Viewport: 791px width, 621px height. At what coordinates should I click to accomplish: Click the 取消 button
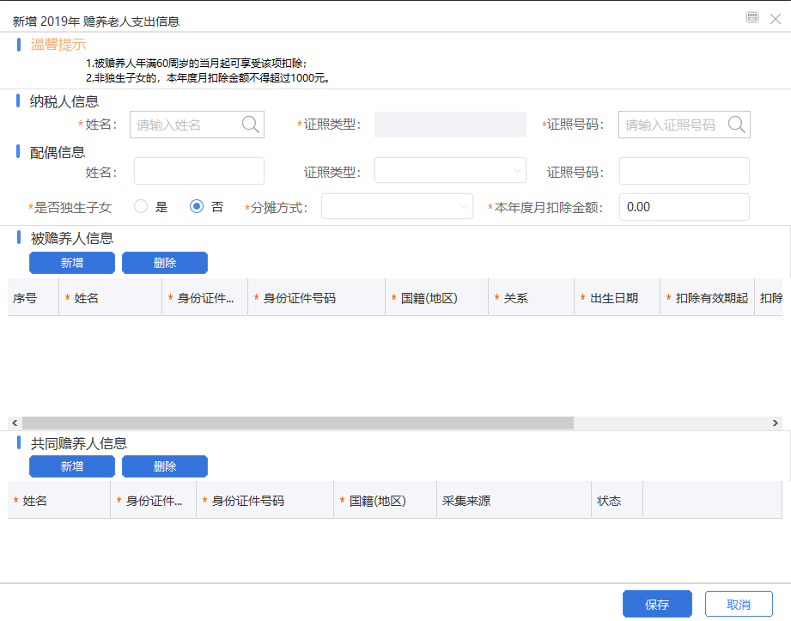(739, 604)
